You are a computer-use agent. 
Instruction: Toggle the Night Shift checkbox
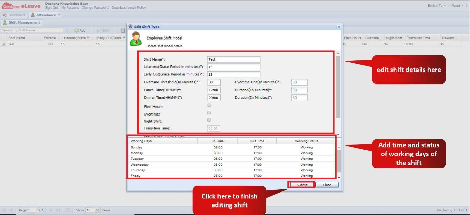209,120
